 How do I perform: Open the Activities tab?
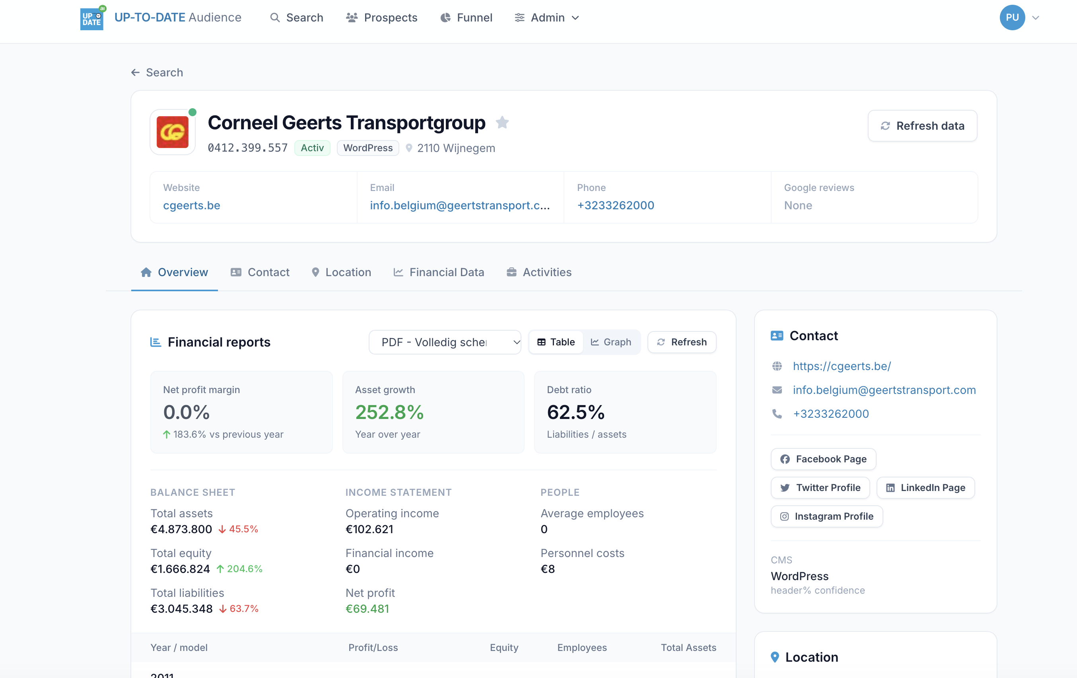tap(539, 272)
